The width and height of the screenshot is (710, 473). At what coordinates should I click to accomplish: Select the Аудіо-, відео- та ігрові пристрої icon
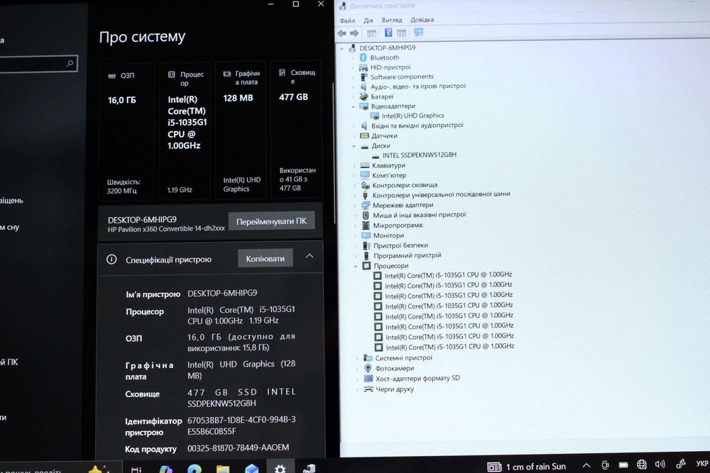pos(363,87)
